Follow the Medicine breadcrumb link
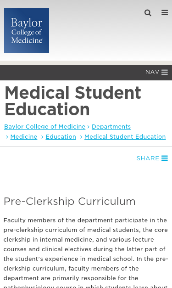Screen dimensions: 172x288 (24, 137)
